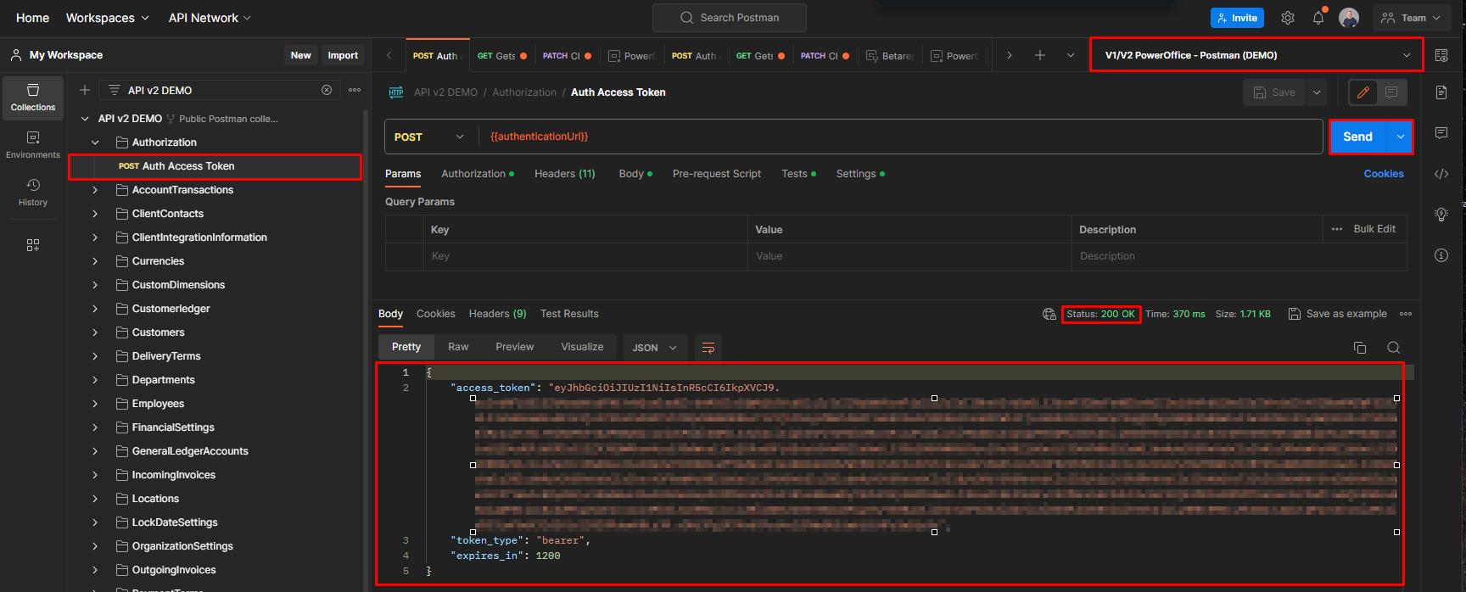Screen dimensions: 1466x592
Task: Expand the Customers folder
Action: click(95, 332)
